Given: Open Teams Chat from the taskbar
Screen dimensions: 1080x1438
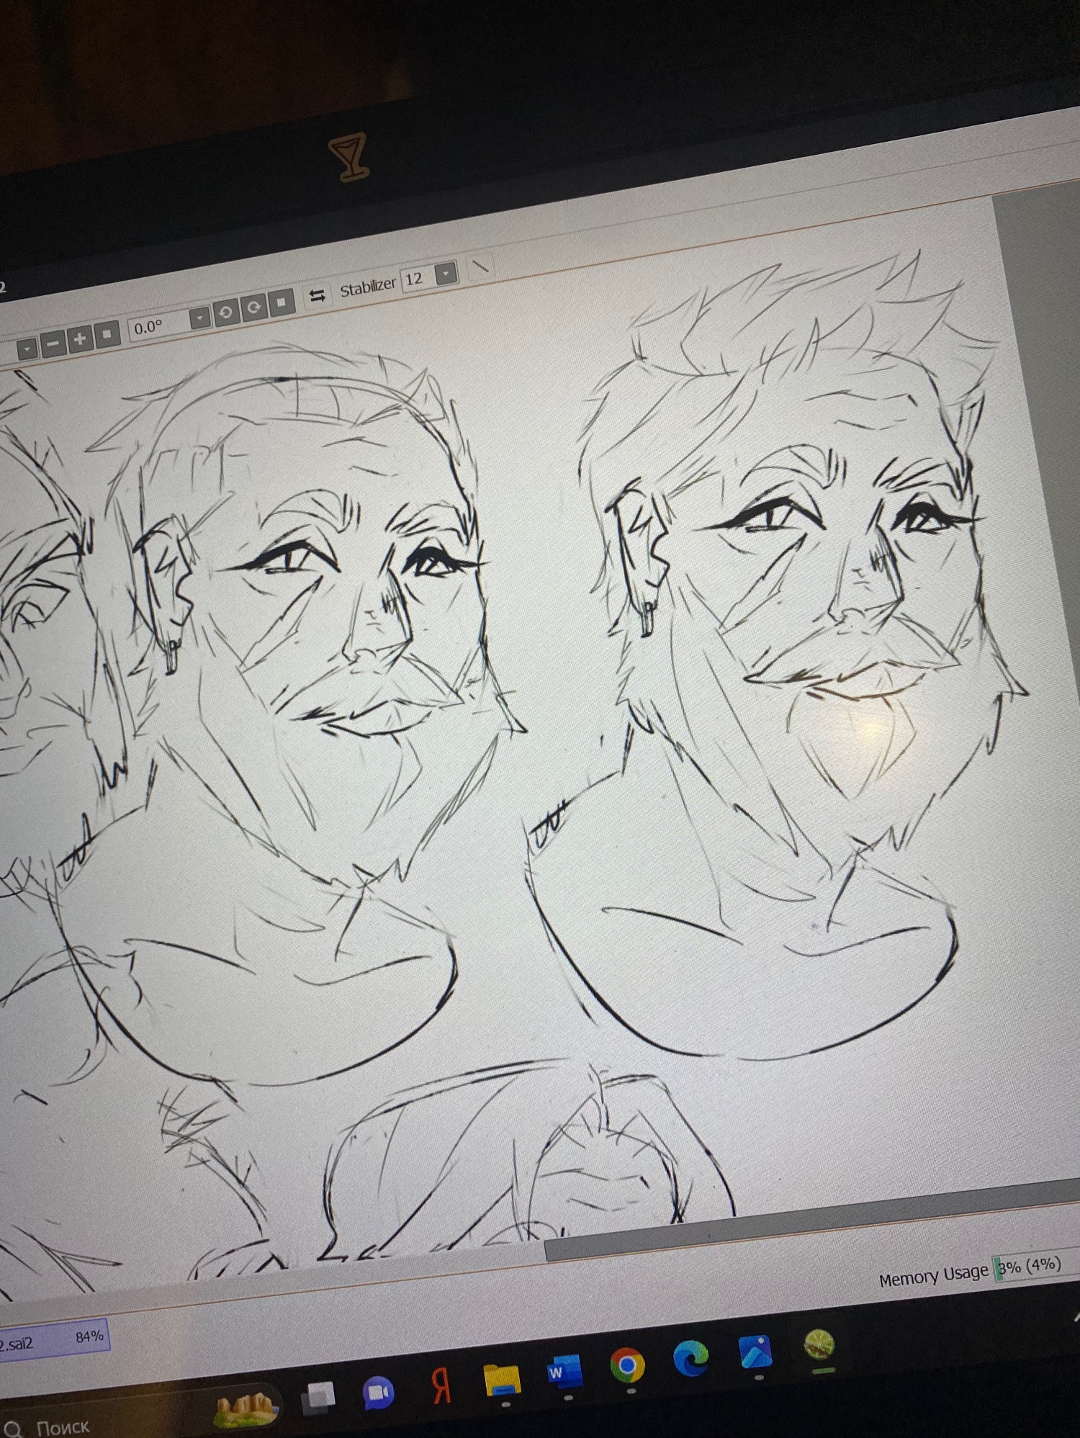Looking at the screenshot, I should pos(377,1394).
